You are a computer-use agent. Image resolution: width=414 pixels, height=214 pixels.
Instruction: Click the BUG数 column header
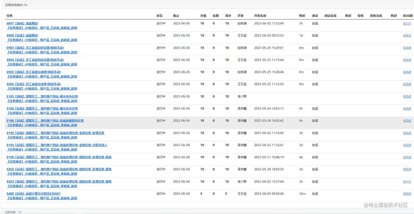click(408, 16)
